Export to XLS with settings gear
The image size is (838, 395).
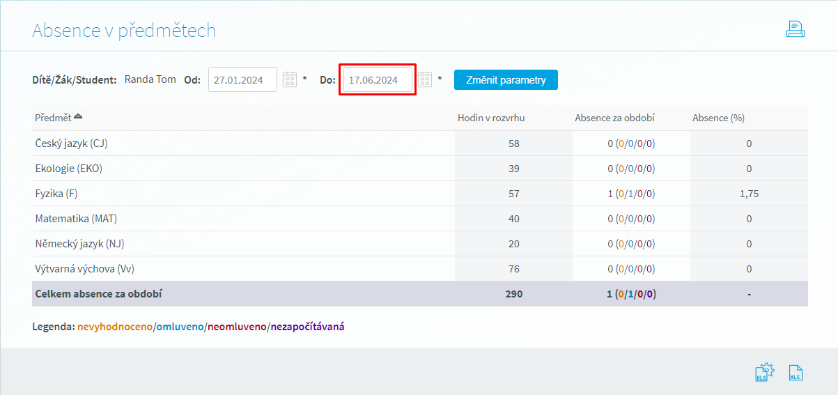tap(764, 373)
